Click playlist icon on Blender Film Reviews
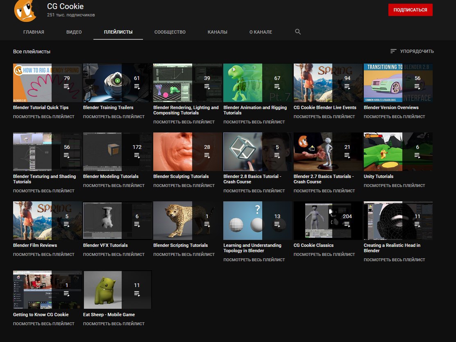Screen dimensions: 456x342 tap(67, 225)
